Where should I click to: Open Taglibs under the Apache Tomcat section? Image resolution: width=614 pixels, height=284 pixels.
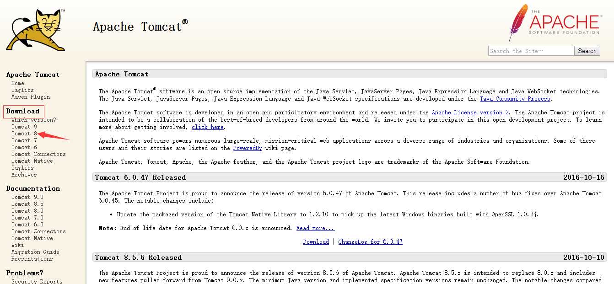[22, 90]
